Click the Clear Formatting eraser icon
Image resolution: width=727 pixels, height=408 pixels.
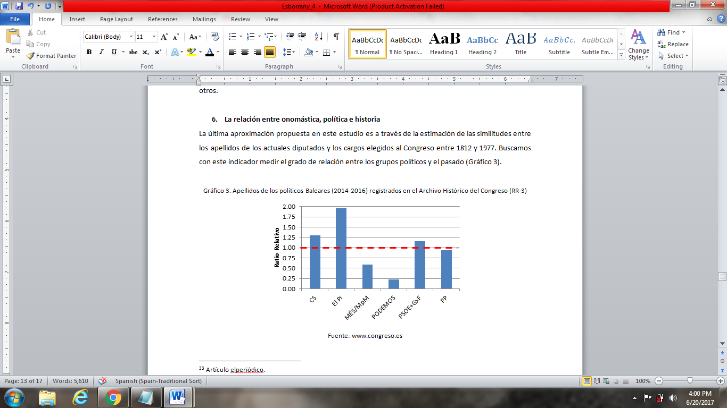[215, 37]
